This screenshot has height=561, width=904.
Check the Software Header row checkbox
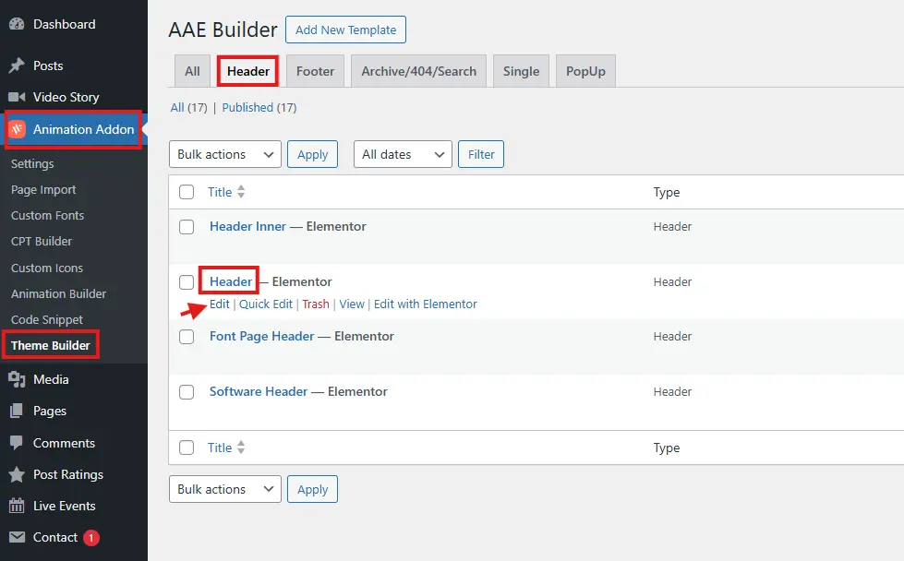point(187,392)
